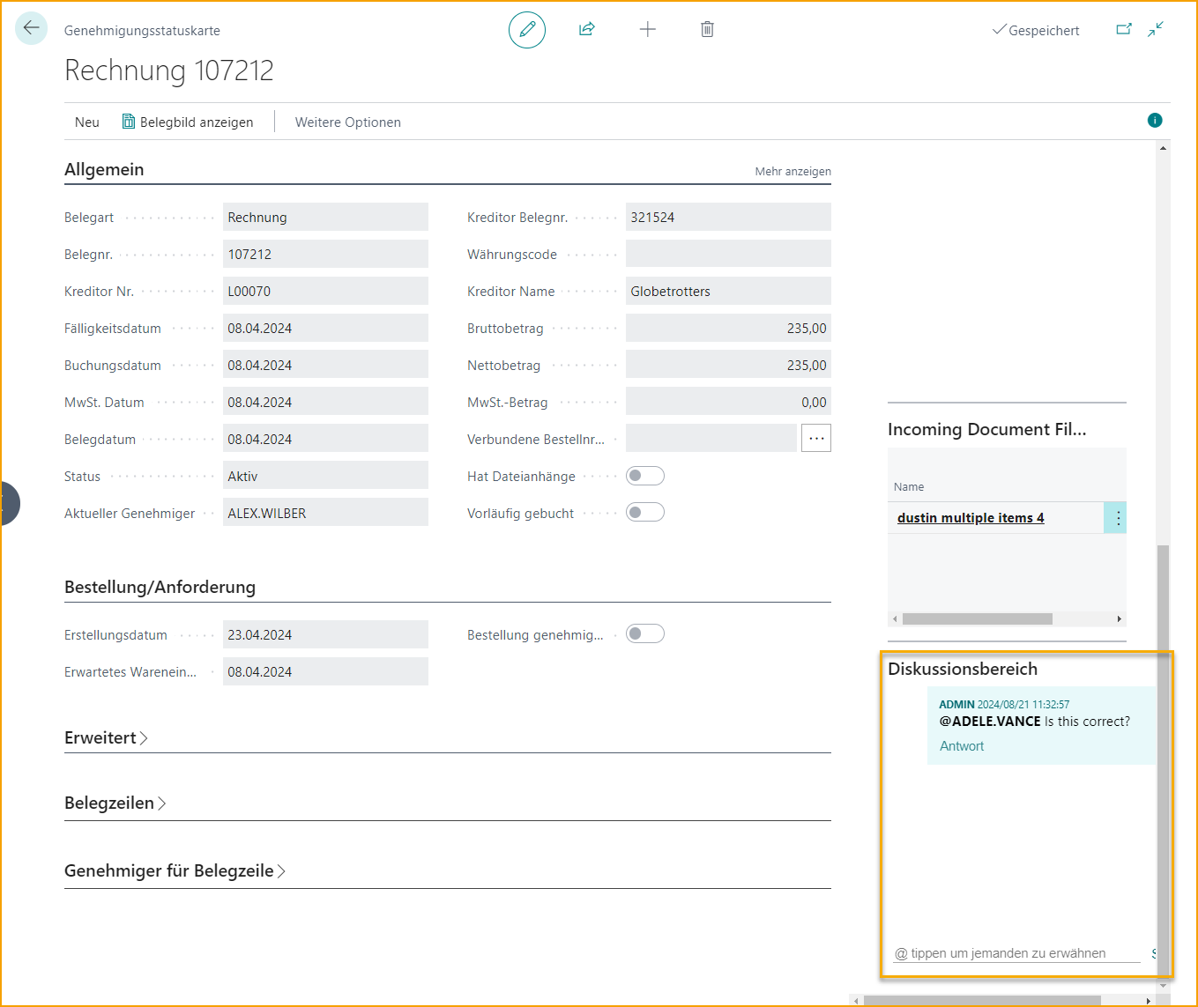The width and height of the screenshot is (1198, 1007).
Task: Toggle the Bestellung genehmigt switch
Action: pyautogui.click(x=644, y=634)
